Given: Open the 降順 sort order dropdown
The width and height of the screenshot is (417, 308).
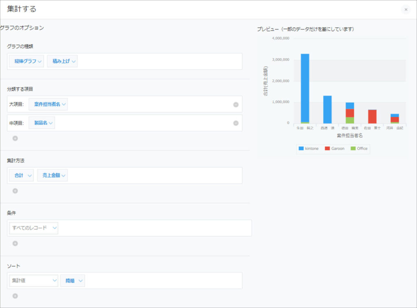Looking at the screenshot, I should click(72, 281).
